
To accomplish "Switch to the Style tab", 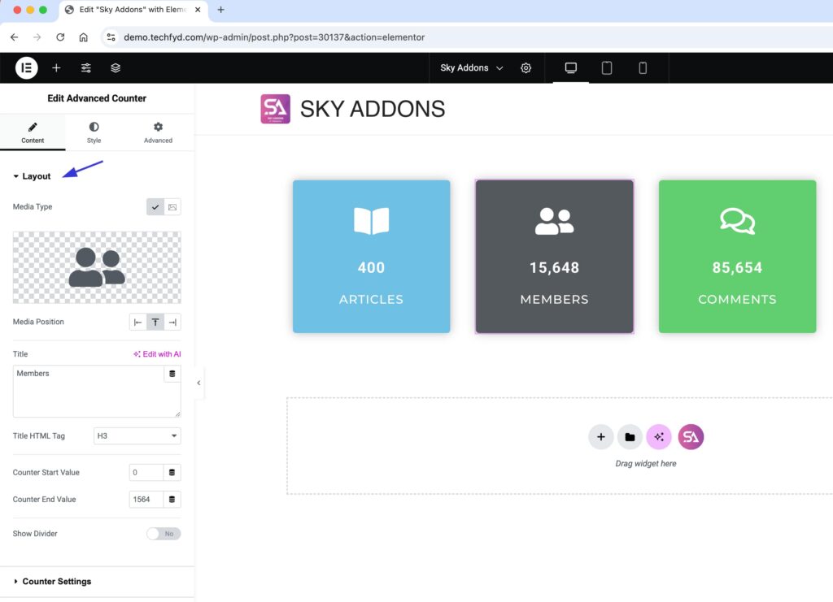I will click(x=94, y=132).
